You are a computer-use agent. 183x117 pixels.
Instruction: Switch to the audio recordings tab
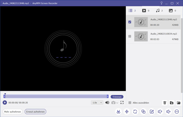[x=159, y=11]
